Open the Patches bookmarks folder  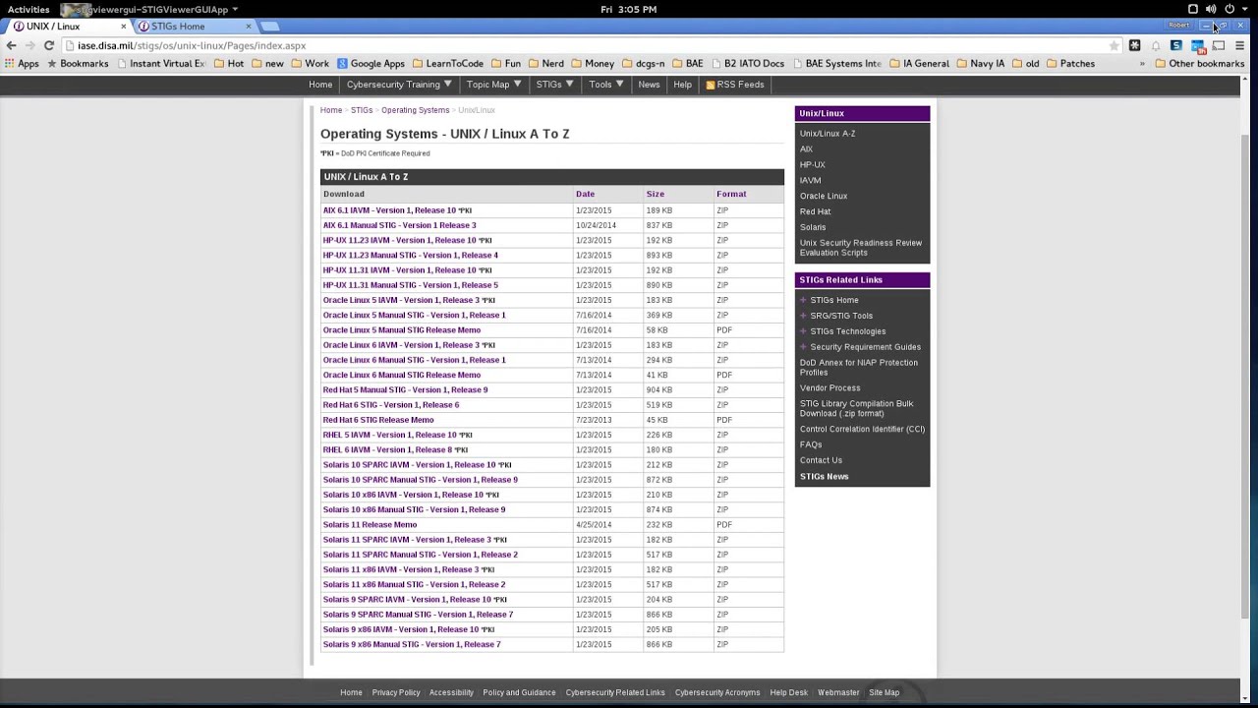tap(1070, 64)
